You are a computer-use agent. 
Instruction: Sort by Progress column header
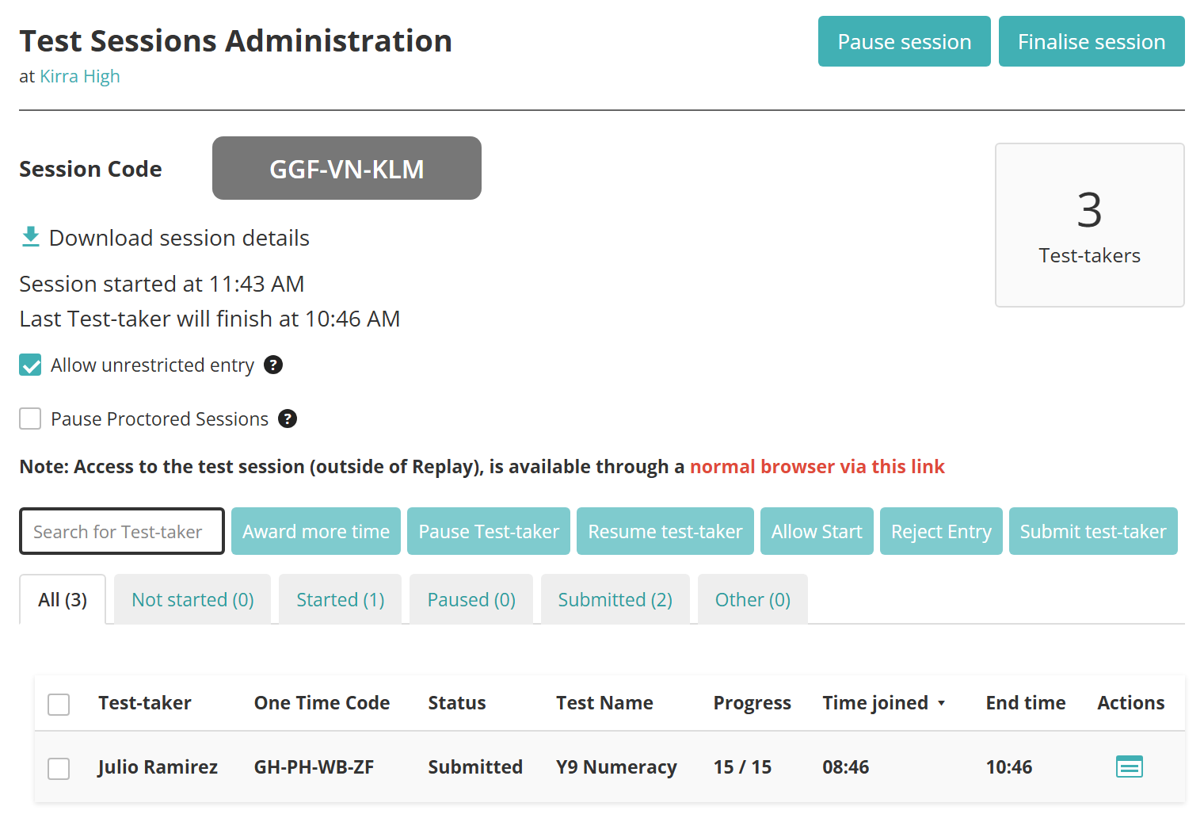coord(752,703)
